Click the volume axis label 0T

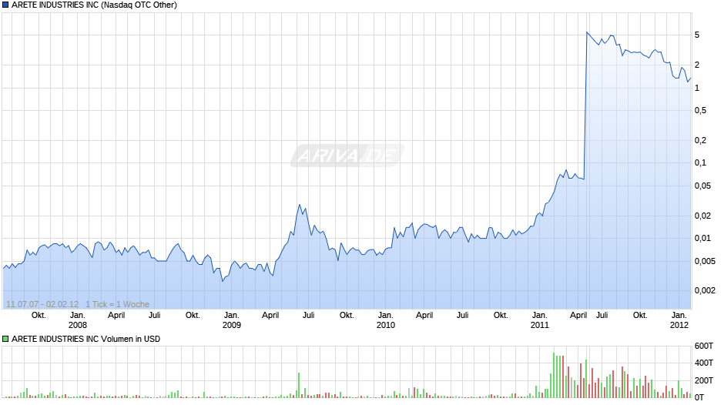pyautogui.click(x=699, y=397)
